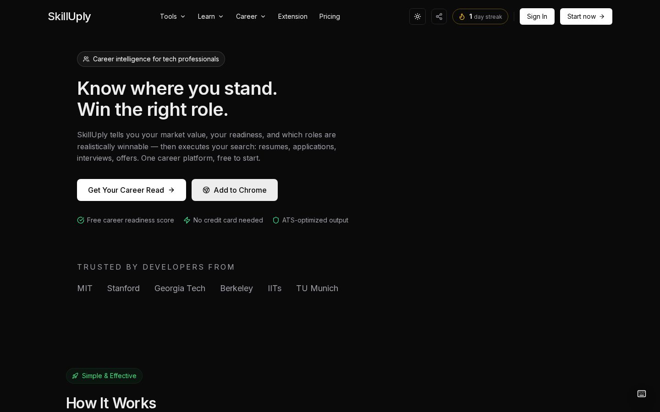Click the Chrome logo icon in Add to Chrome
Screen dimensions: 660x412
[x=206, y=190]
